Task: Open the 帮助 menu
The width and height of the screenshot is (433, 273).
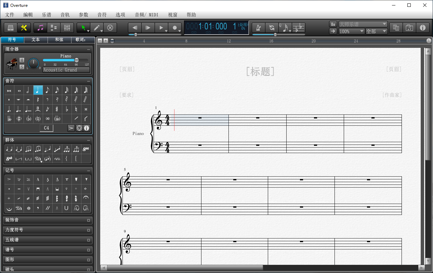Action: tap(192, 15)
